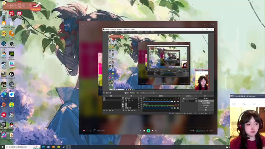Toggle shuffle mode in the music player
The image size is (265, 149).
pyautogui.click(x=140, y=130)
